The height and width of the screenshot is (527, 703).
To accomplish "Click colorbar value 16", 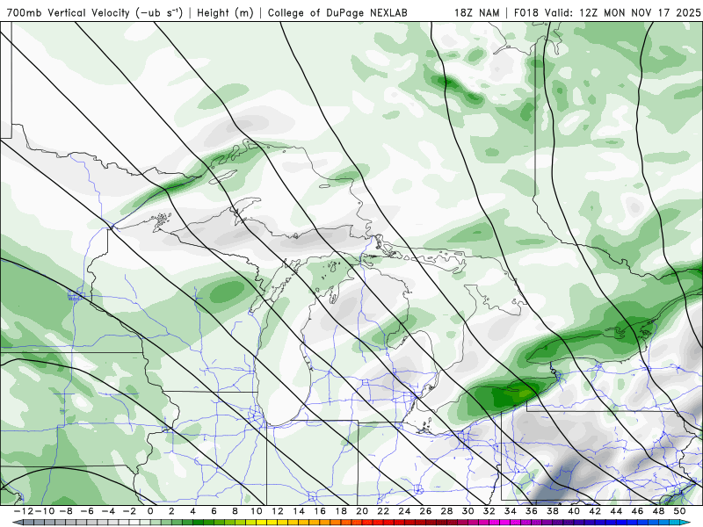I will click(320, 511).
